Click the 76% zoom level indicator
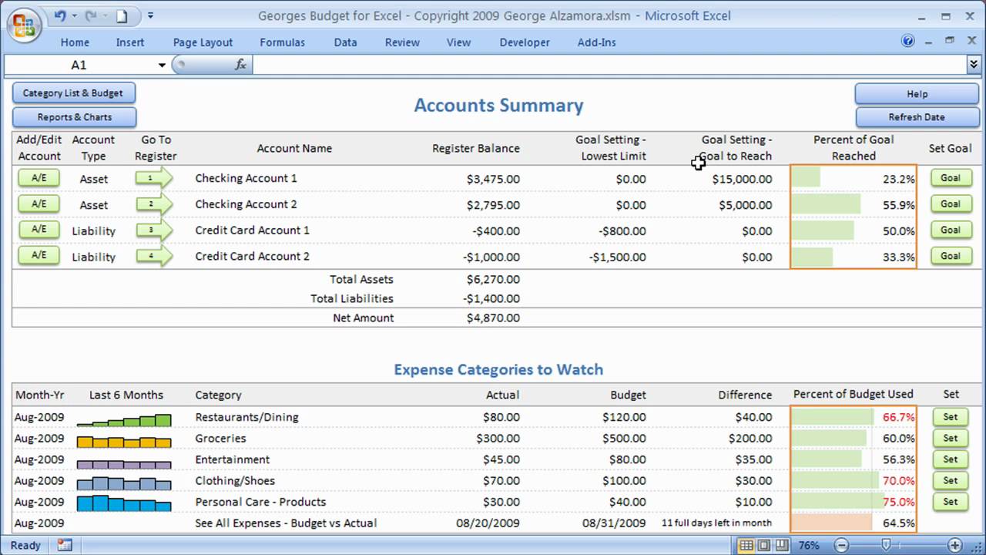The height and width of the screenshot is (555, 986). [x=808, y=545]
